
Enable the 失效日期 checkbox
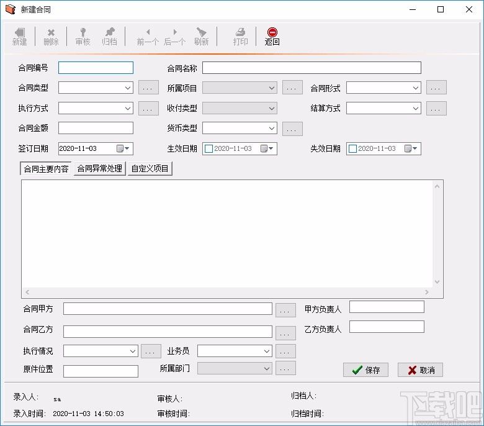(352, 148)
